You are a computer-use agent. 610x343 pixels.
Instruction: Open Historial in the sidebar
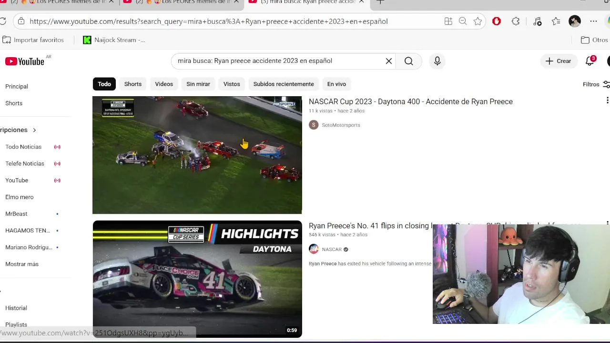[16, 308]
